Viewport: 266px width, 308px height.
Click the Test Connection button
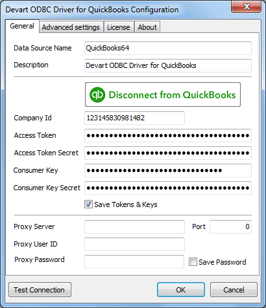pyautogui.click(x=40, y=290)
